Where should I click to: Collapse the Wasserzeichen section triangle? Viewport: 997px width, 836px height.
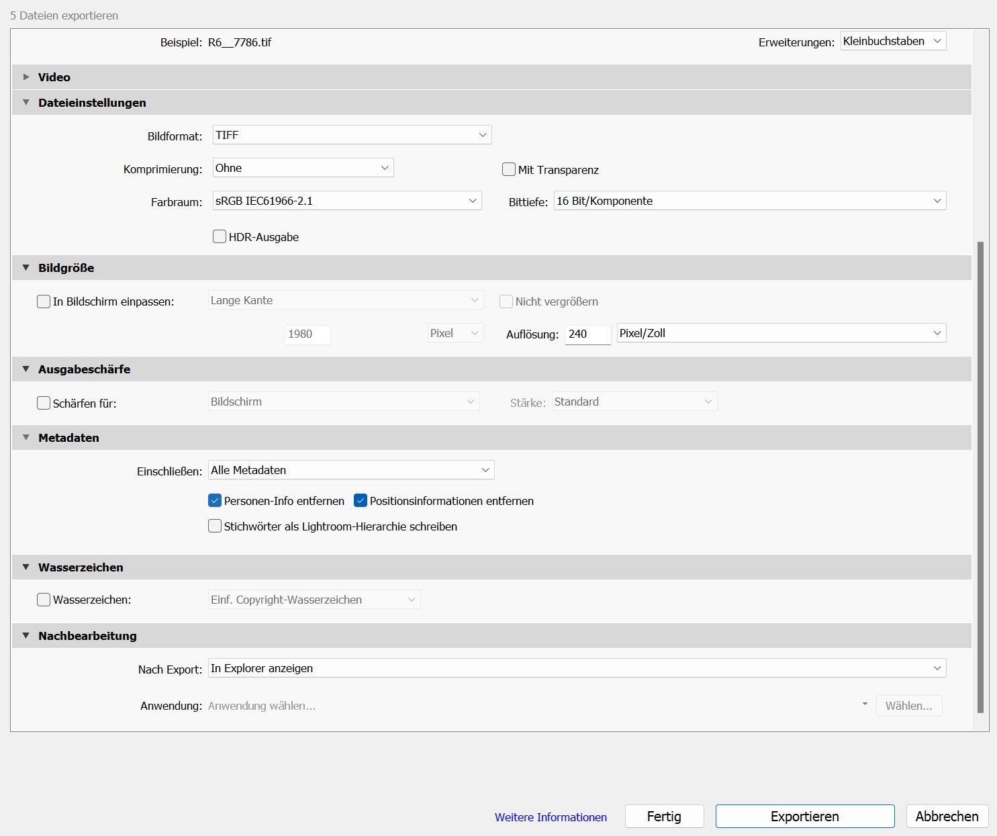point(26,567)
